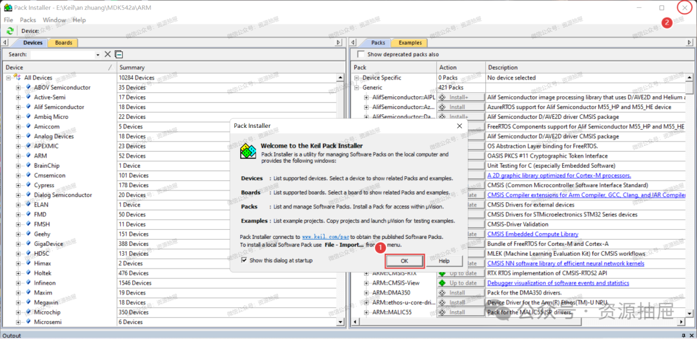
Task: Click the Device column header
Action: click(x=59, y=67)
